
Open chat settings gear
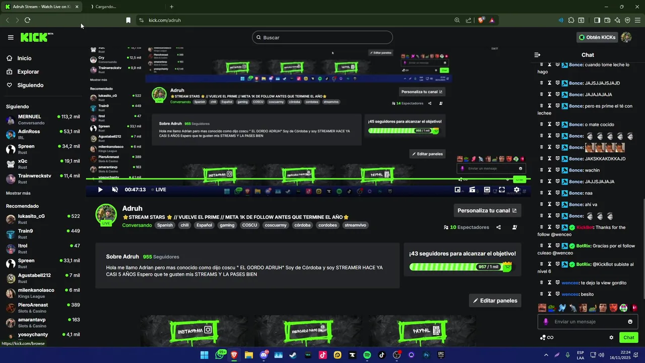pos(611,338)
